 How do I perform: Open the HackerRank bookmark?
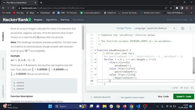click(43, 13)
